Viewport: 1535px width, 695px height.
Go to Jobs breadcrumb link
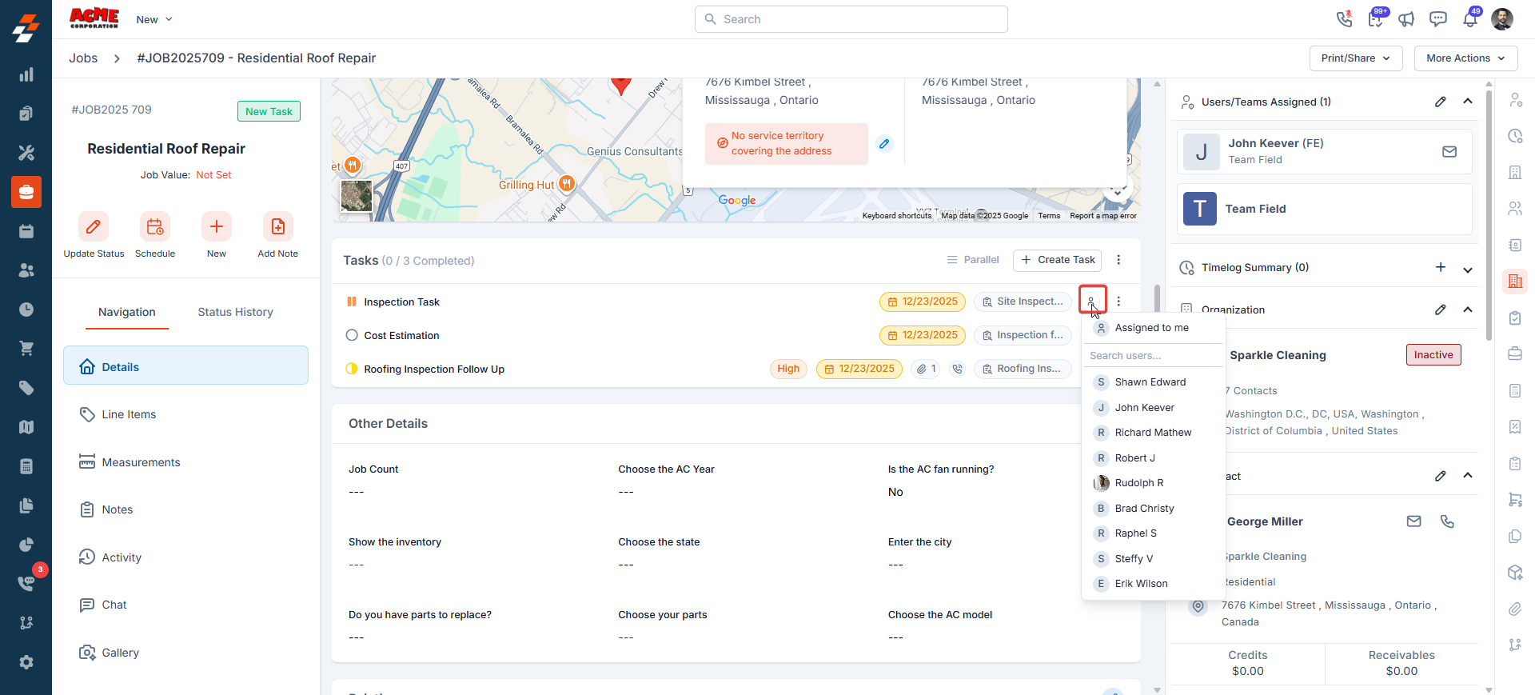[83, 58]
